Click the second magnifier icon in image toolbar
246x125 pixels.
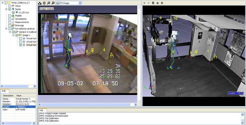(53, 3)
